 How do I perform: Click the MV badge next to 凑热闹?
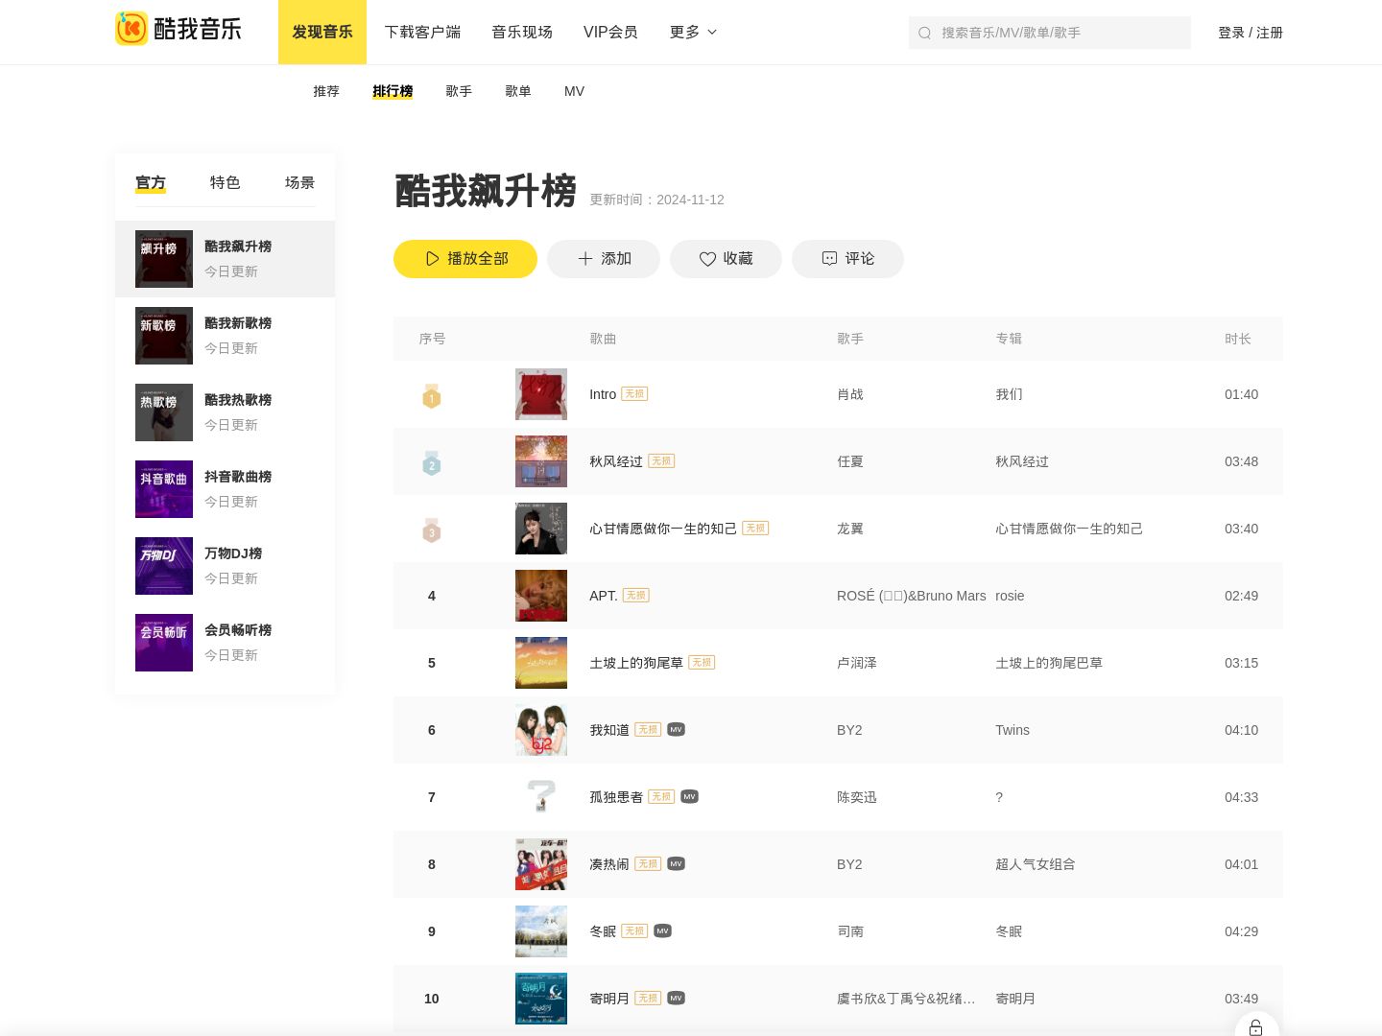tap(676, 864)
